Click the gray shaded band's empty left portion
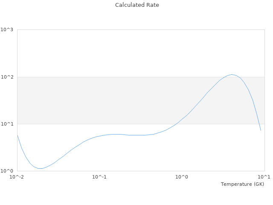The height and width of the screenshot is (205, 273). point(64,100)
